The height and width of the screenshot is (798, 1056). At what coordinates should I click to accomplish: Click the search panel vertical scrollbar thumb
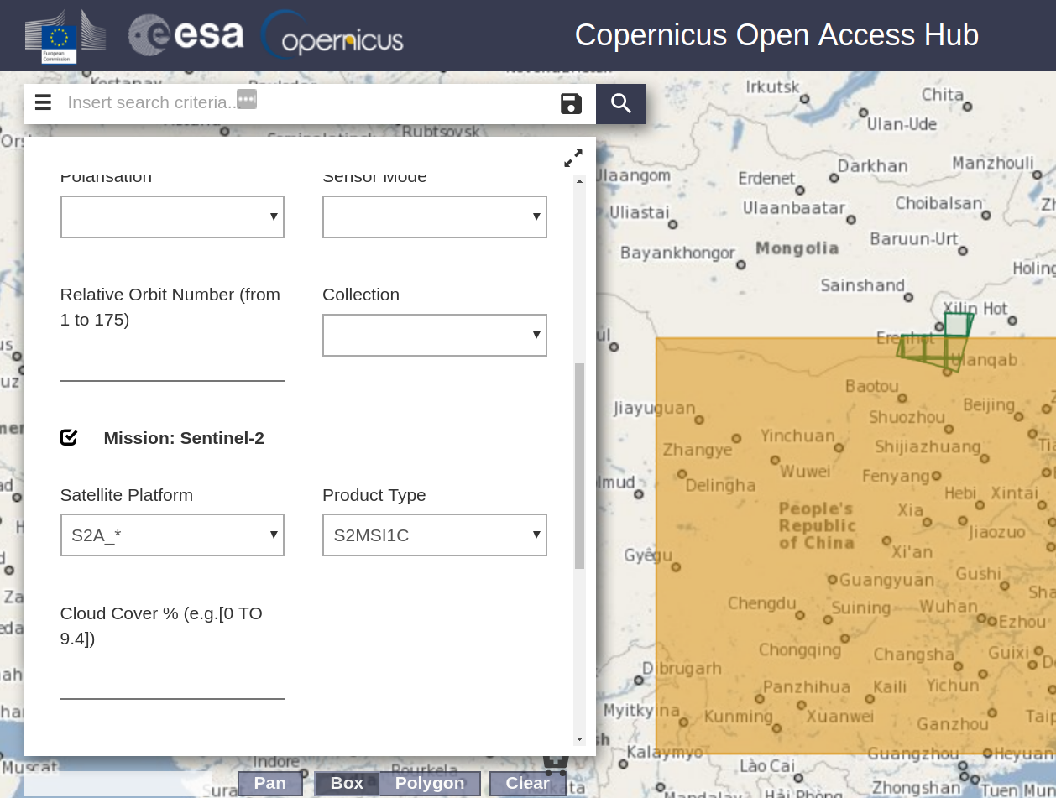[x=579, y=467]
